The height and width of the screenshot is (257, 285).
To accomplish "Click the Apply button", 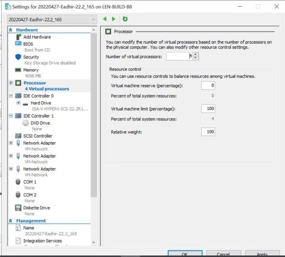I will coord(262,254).
